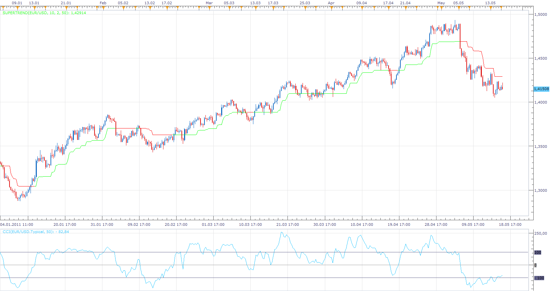
Task: Click the bottom time label 04.01.2011 11:00
Action: pyautogui.click(x=17, y=224)
